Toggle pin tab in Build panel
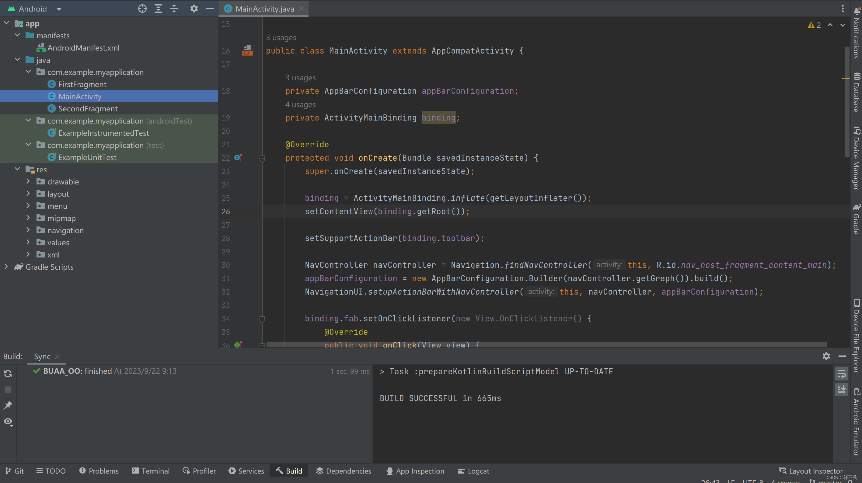Image resolution: width=862 pixels, height=483 pixels. (8, 405)
